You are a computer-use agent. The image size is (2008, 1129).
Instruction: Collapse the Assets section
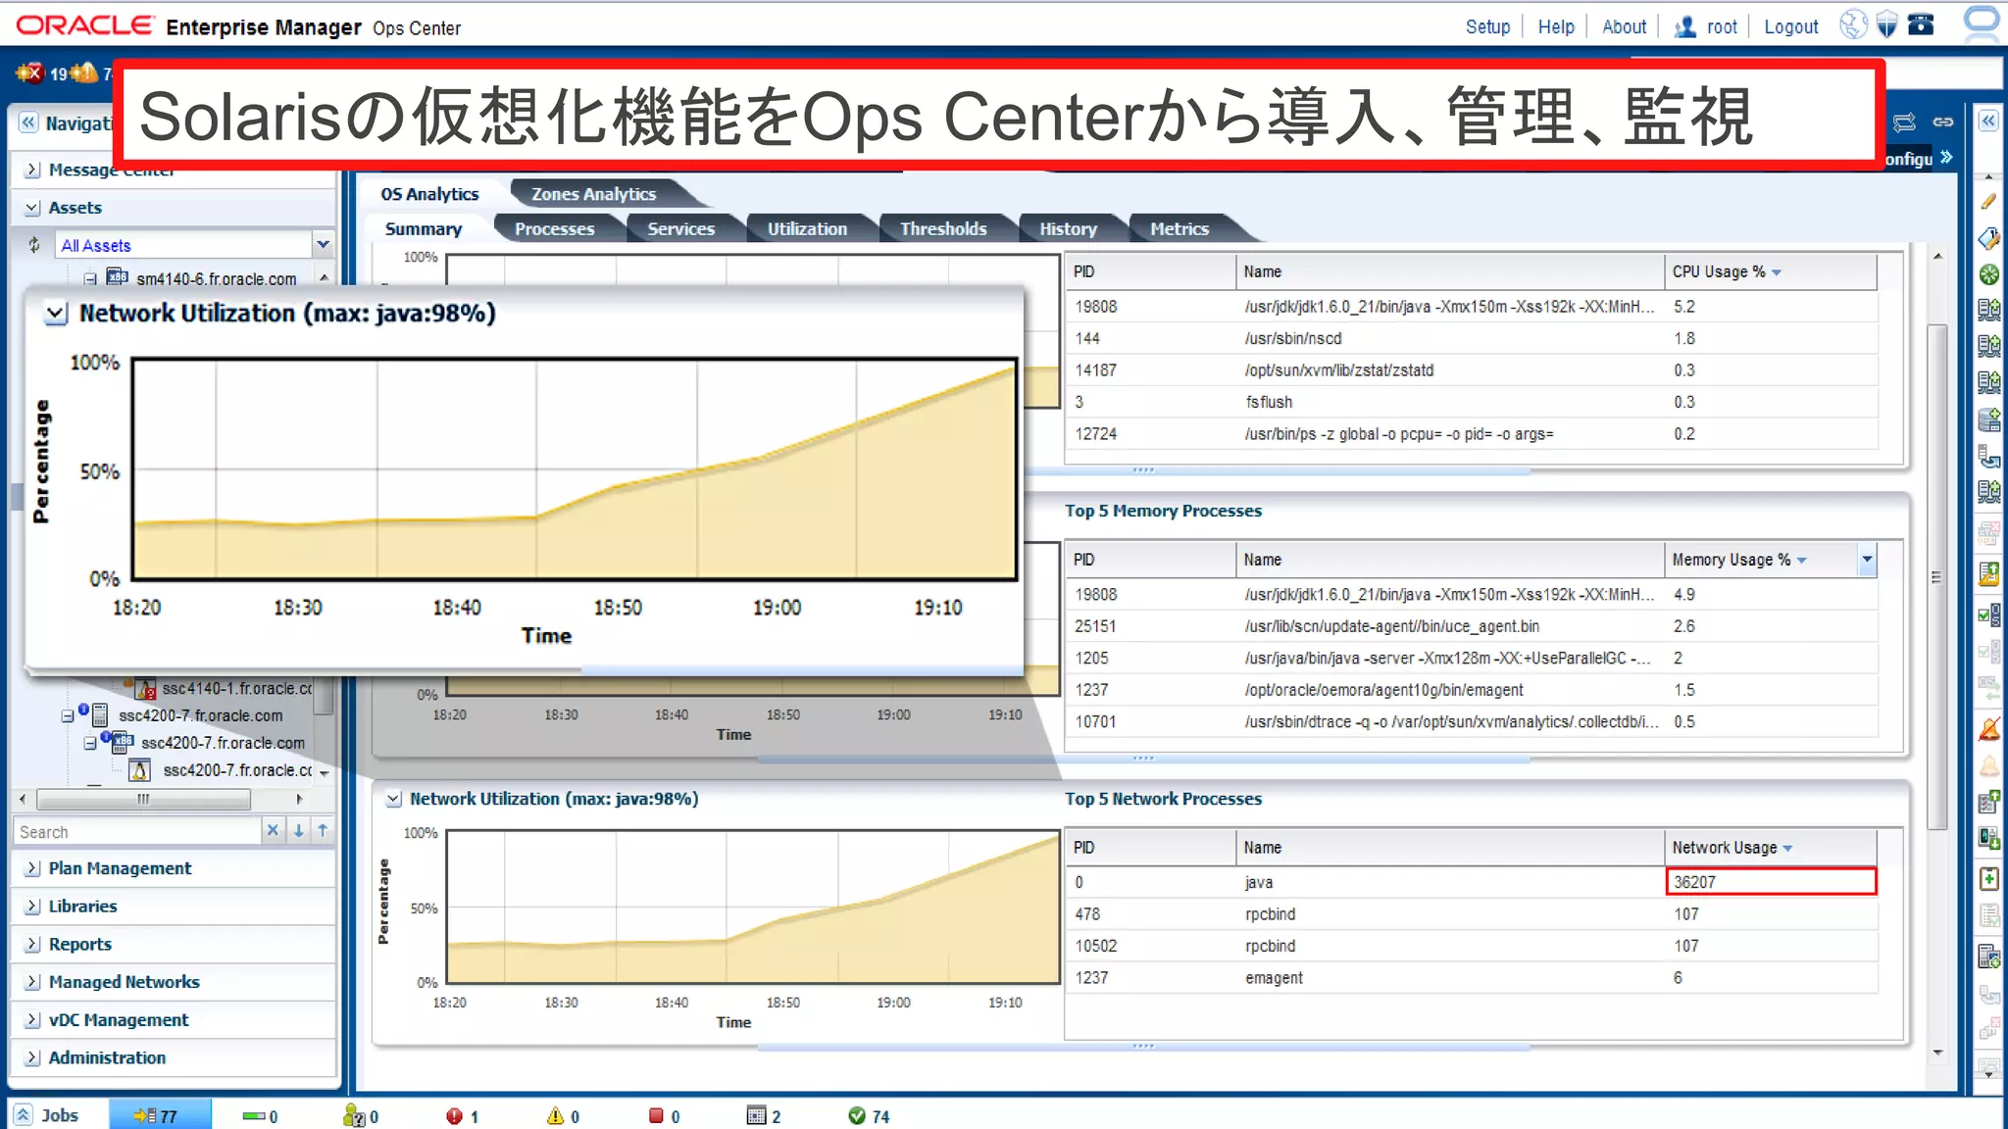[32, 208]
